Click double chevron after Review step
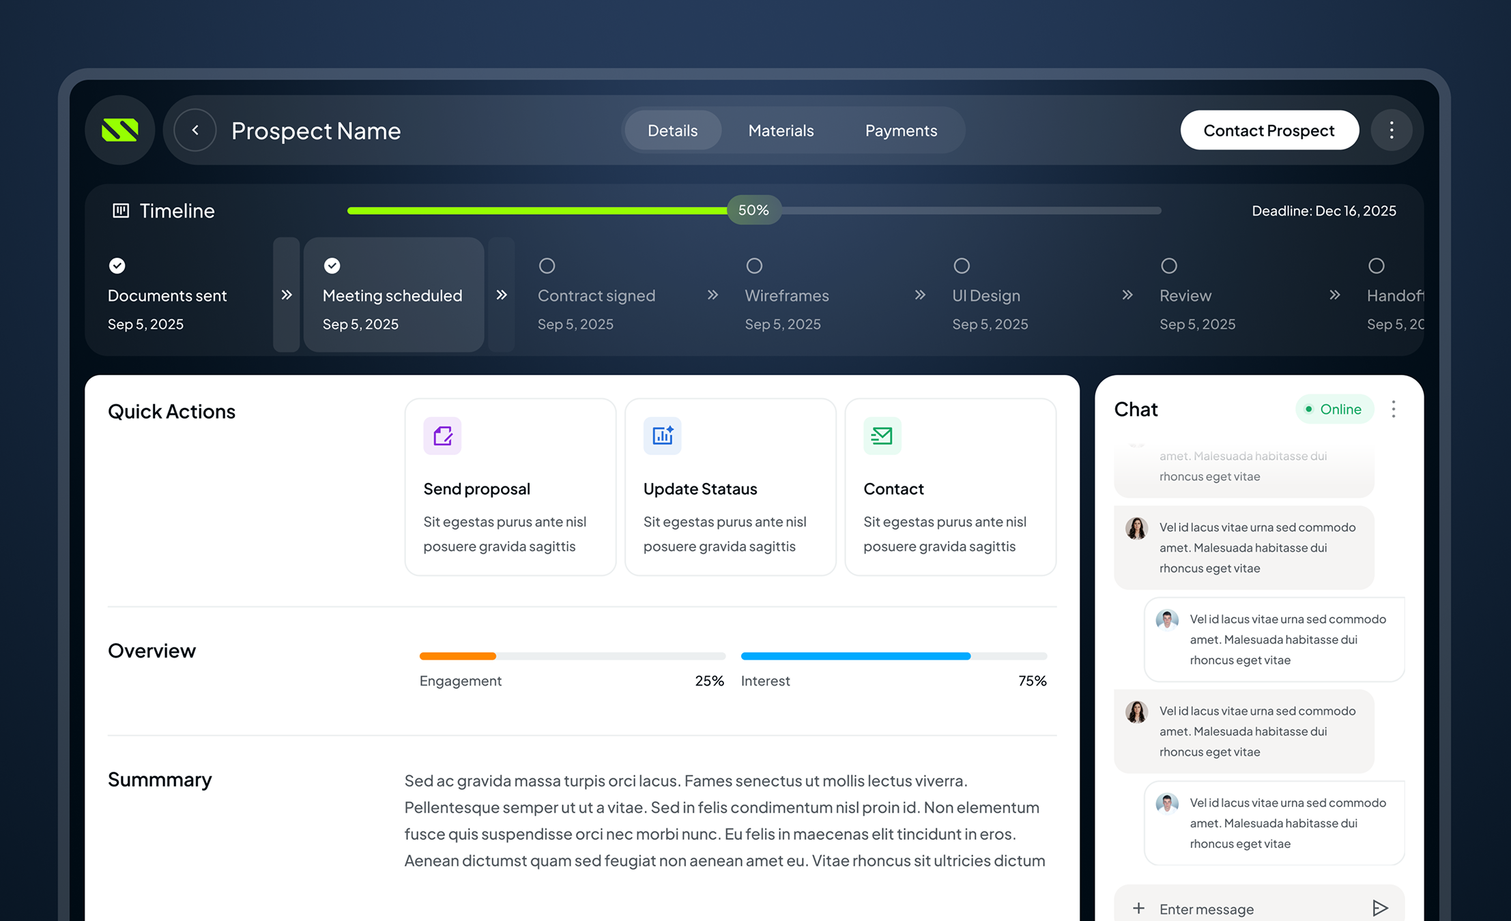This screenshot has height=921, width=1511. click(x=1335, y=295)
